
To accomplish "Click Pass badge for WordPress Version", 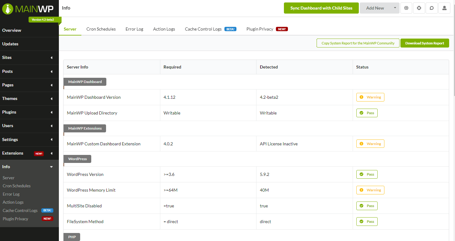I will point(367,174).
